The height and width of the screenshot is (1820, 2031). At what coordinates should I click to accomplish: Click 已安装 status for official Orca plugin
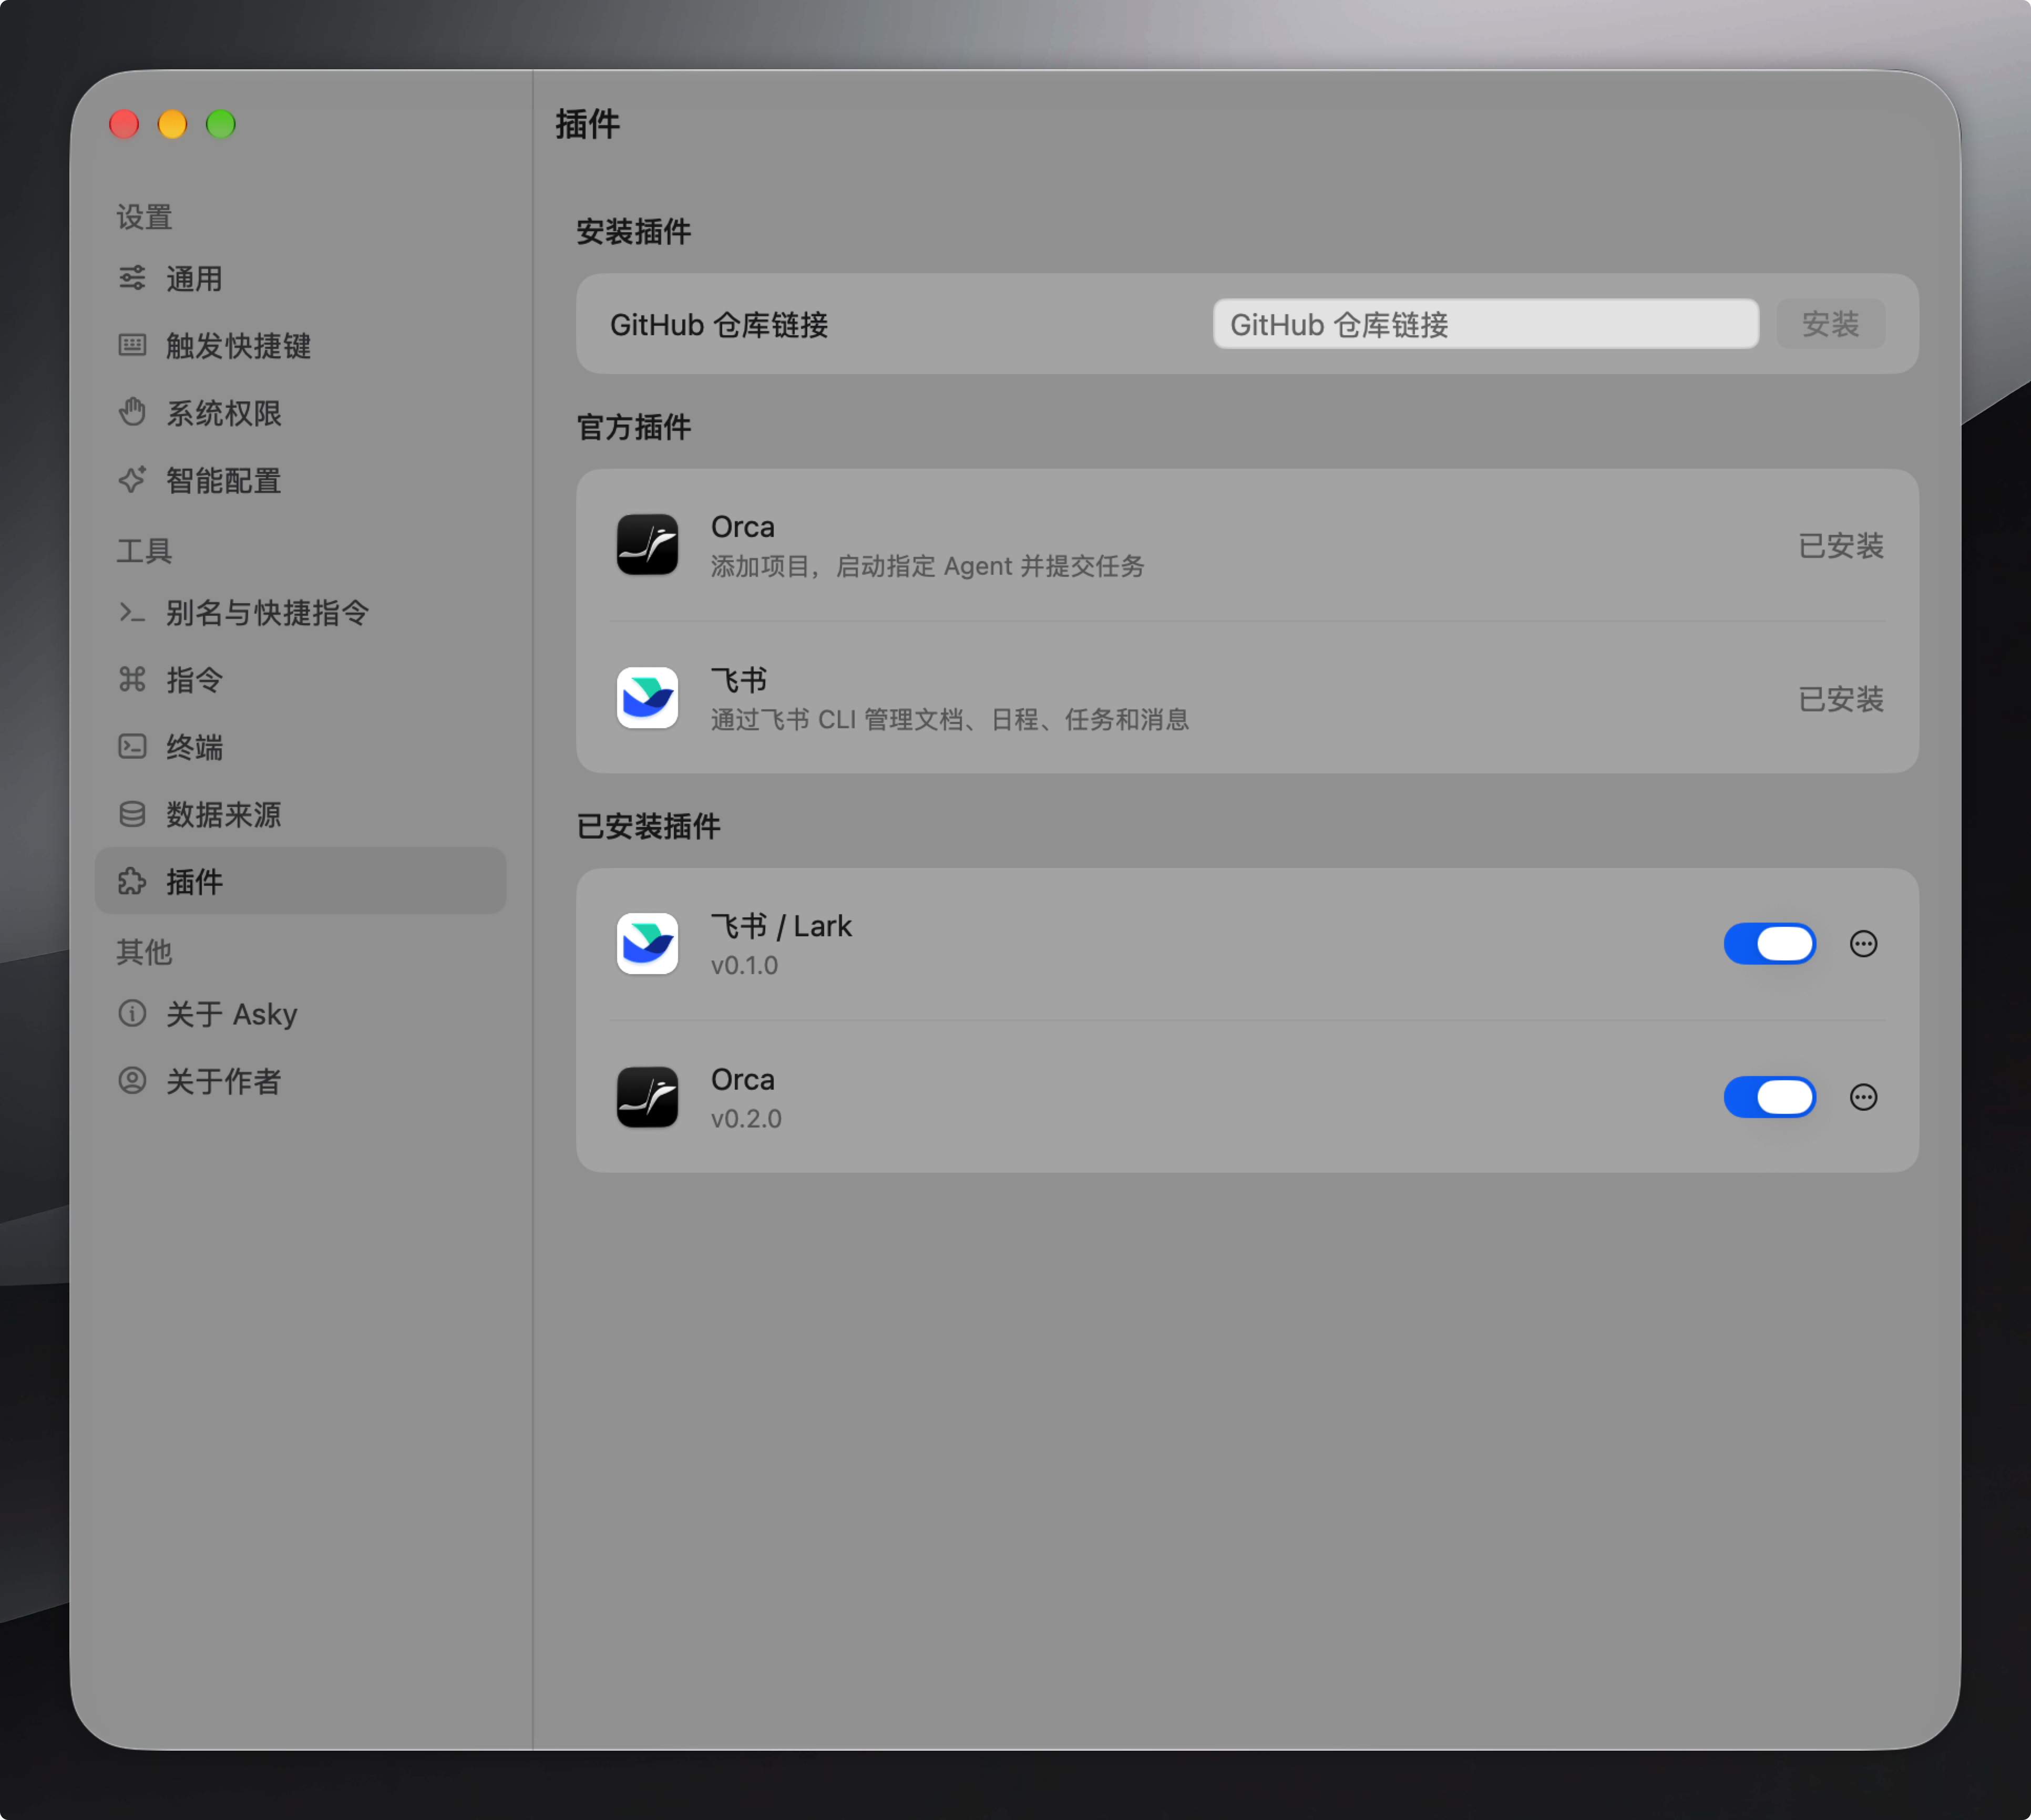(x=1841, y=545)
